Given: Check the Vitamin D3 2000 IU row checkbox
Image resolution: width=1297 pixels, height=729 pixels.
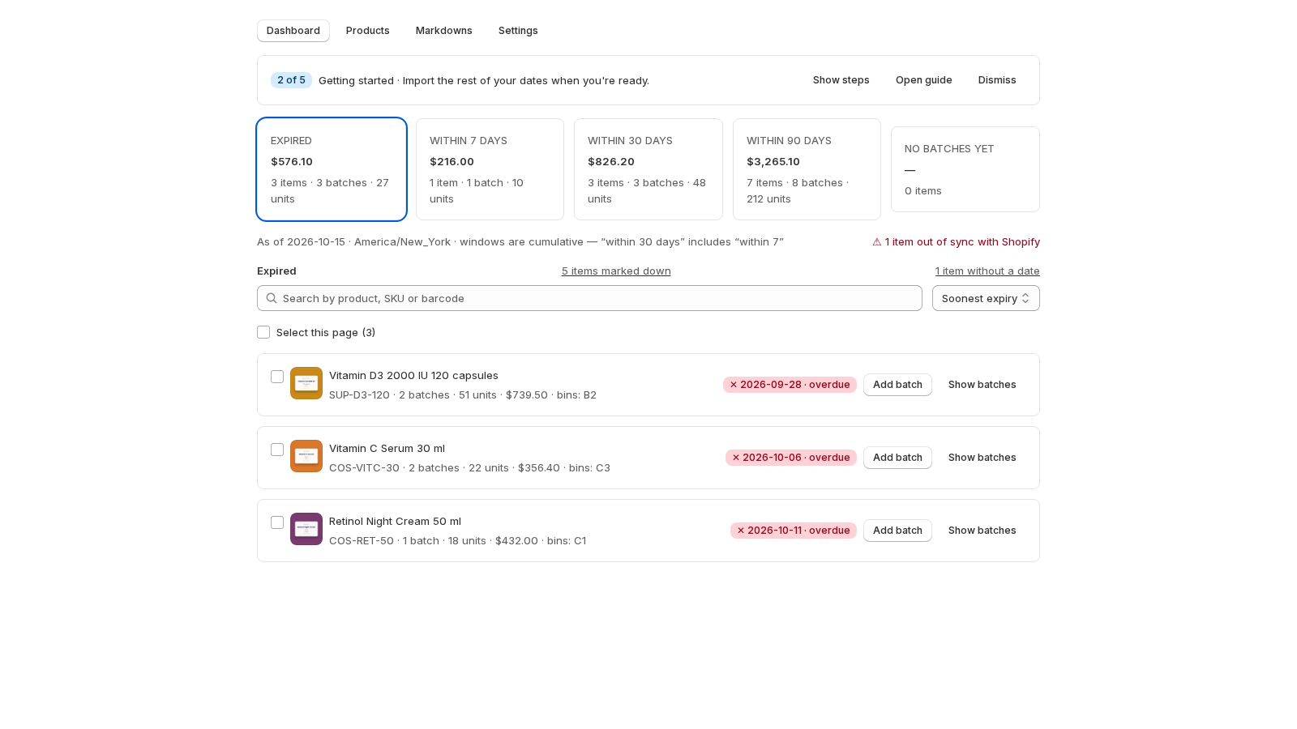Looking at the screenshot, I should coord(277,377).
